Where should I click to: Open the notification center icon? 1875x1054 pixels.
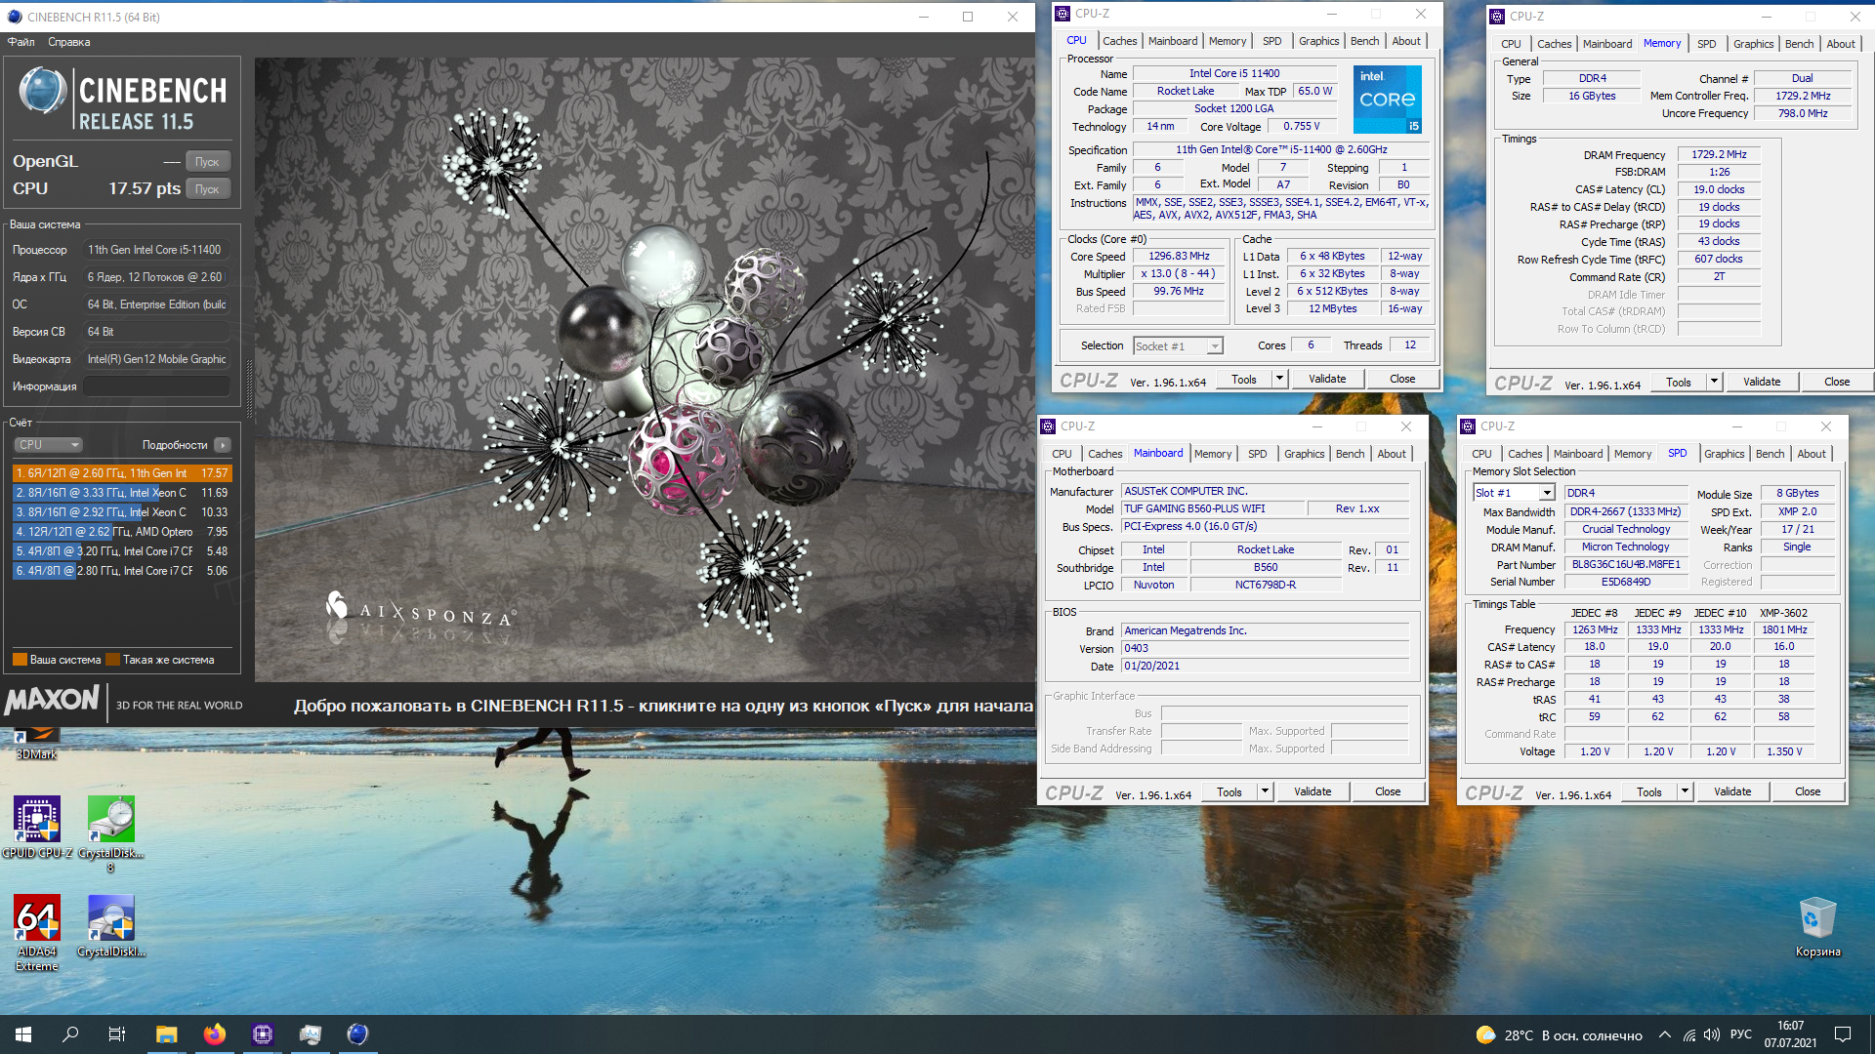point(1843,1034)
